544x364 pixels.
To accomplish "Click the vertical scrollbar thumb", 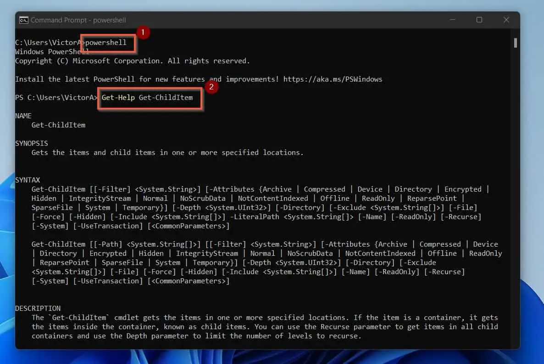I will pyautogui.click(x=515, y=43).
